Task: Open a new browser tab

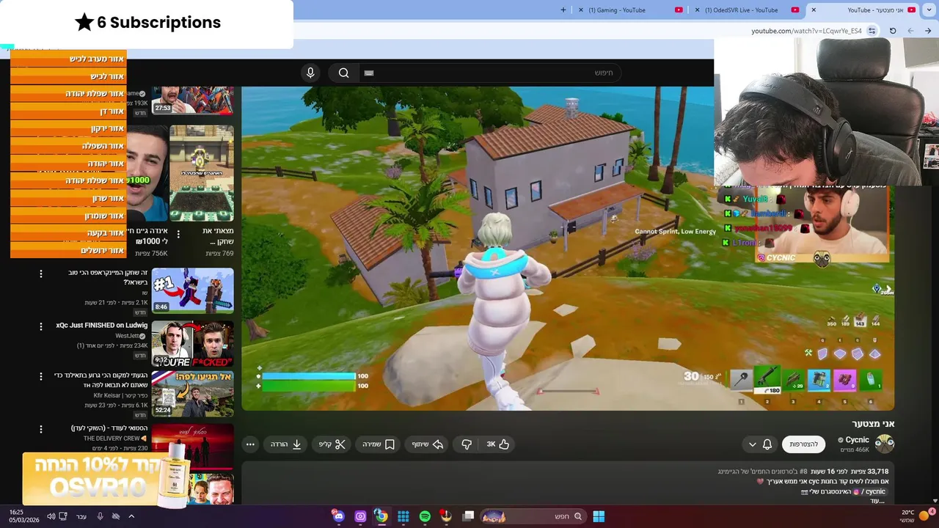Action: click(563, 10)
